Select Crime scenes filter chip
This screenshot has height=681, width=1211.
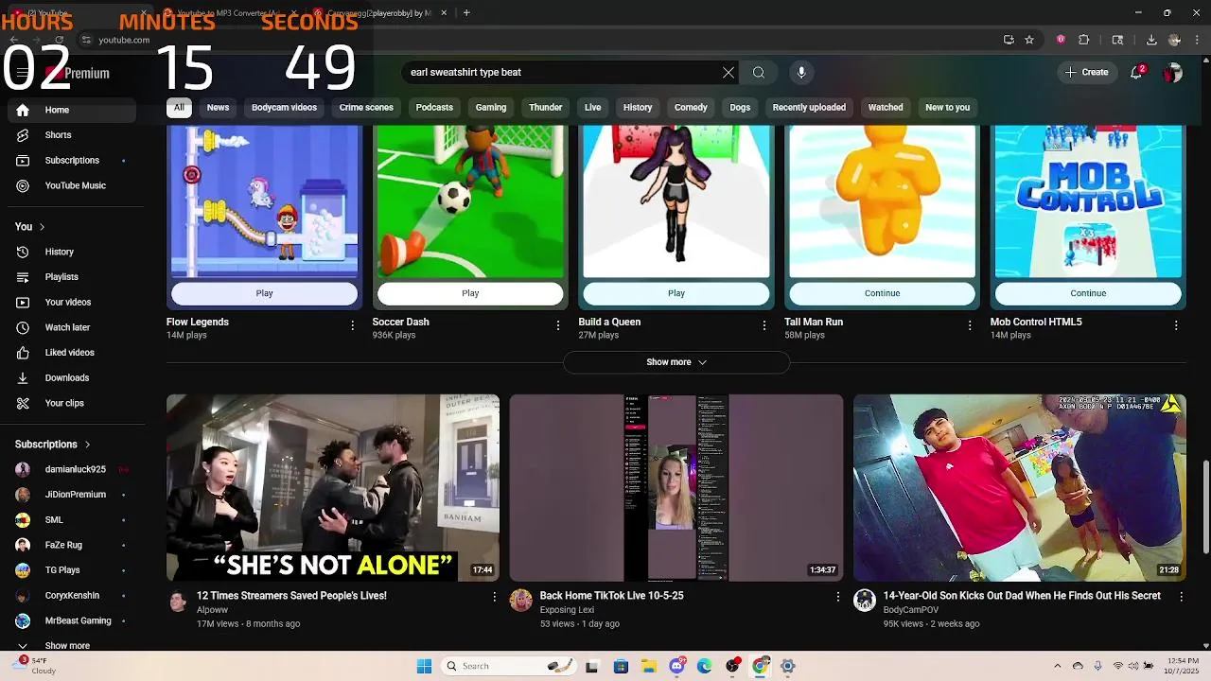(366, 108)
